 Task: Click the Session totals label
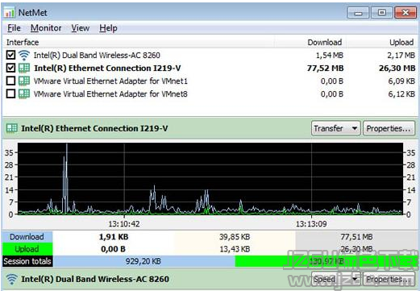click(27, 261)
